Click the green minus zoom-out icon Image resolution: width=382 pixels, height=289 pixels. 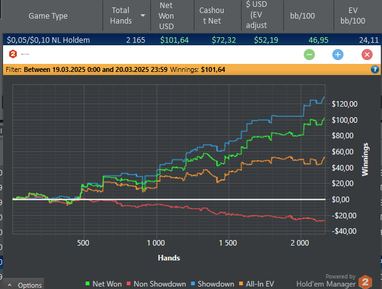click(309, 55)
